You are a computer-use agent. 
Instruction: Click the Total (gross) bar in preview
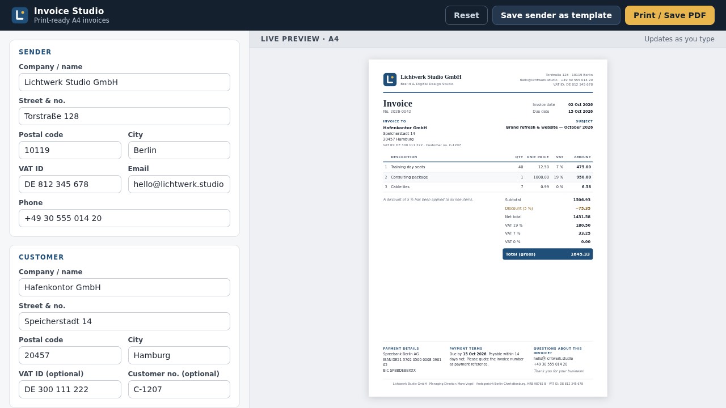click(x=547, y=254)
